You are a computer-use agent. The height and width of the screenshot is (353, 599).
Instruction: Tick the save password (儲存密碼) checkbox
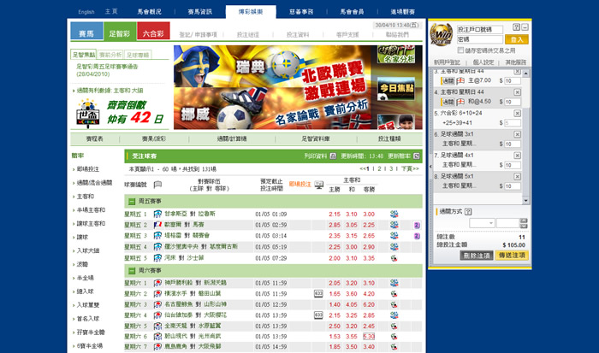point(460,50)
